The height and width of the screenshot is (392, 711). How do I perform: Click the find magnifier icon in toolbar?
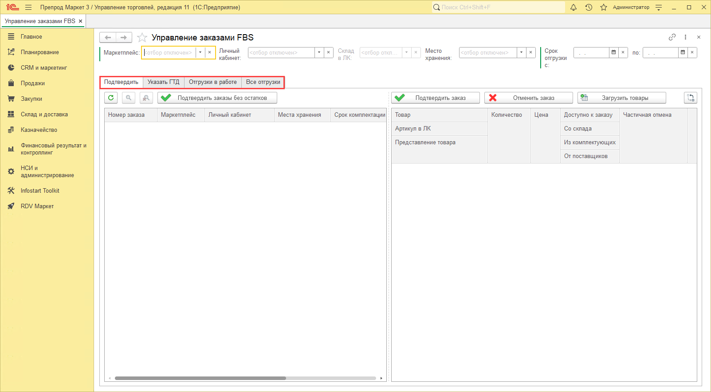tap(129, 98)
